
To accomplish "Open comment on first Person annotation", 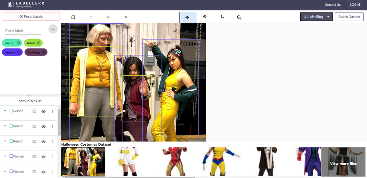I will click(x=34, y=111).
